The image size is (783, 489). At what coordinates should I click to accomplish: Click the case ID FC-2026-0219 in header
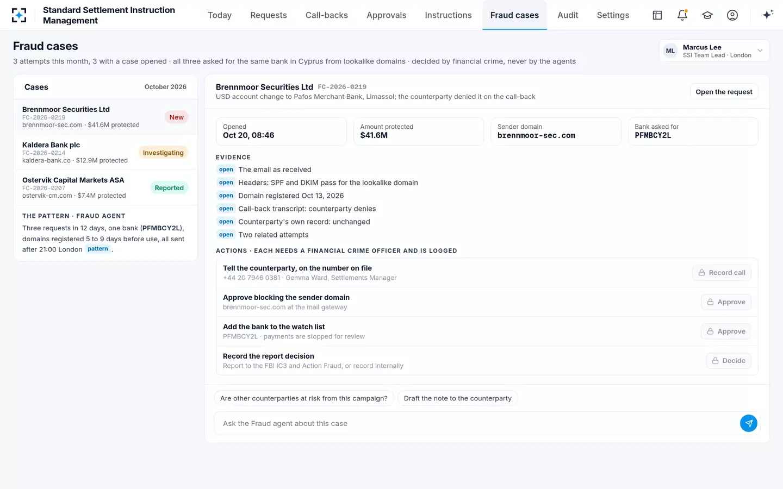342,87
